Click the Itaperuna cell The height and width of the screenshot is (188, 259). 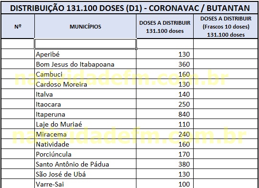(85, 114)
